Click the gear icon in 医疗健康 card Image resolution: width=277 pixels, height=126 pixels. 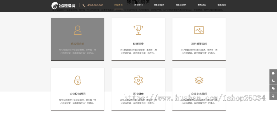coord(138,80)
